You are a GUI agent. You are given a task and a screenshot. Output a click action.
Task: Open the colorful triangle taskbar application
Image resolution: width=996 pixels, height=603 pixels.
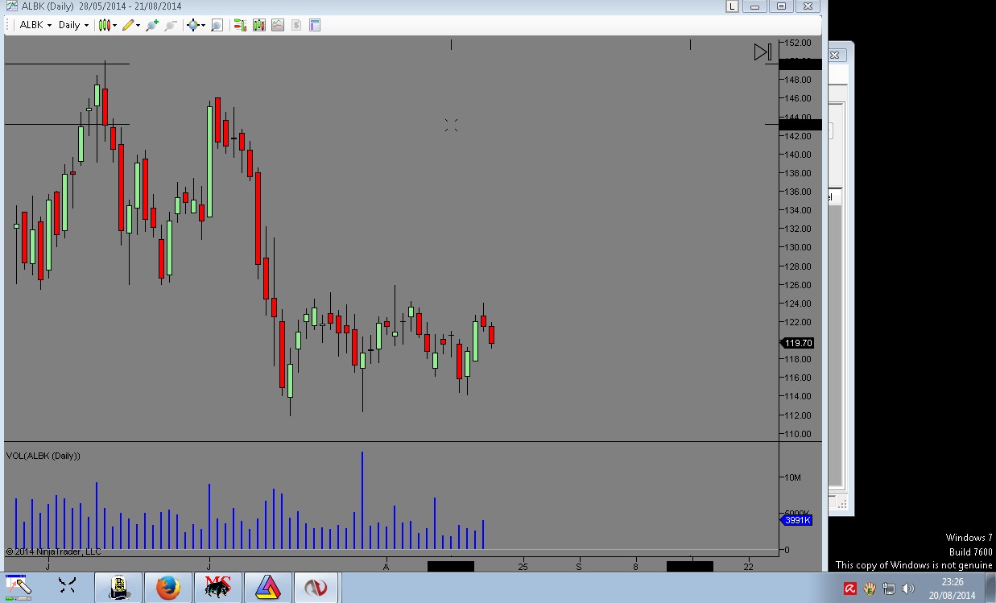(x=267, y=588)
